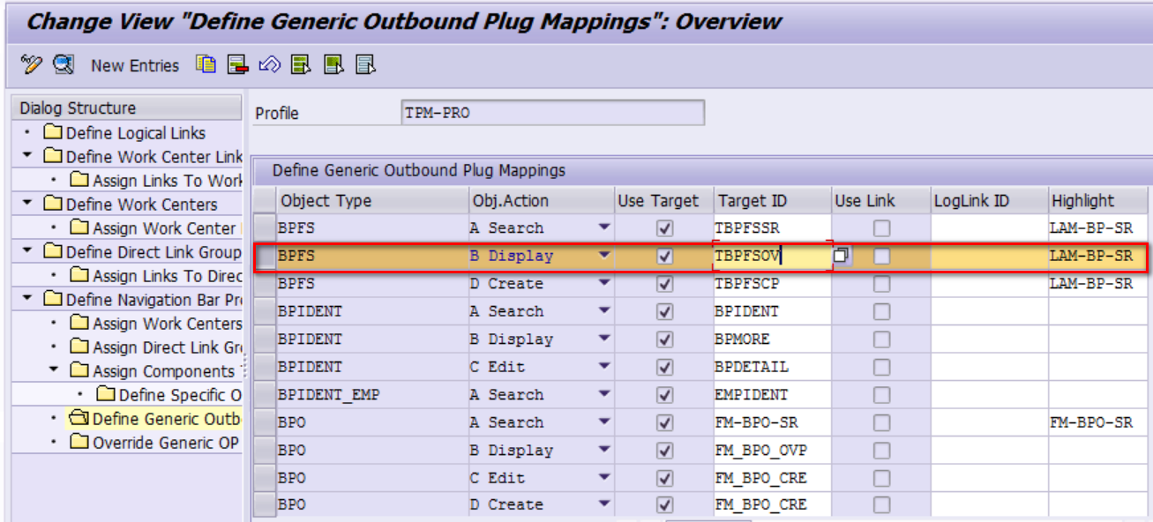Click LogLink ID cell in TBPFSSR row
The height and width of the screenshot is (522, 1153).
click(988, 228)
